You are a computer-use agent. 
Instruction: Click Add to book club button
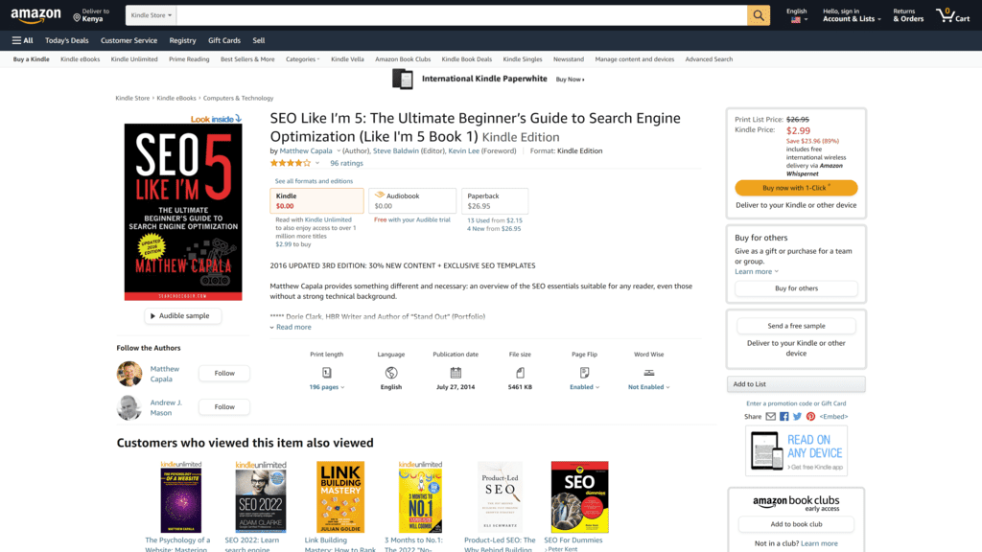coord(796,524)
